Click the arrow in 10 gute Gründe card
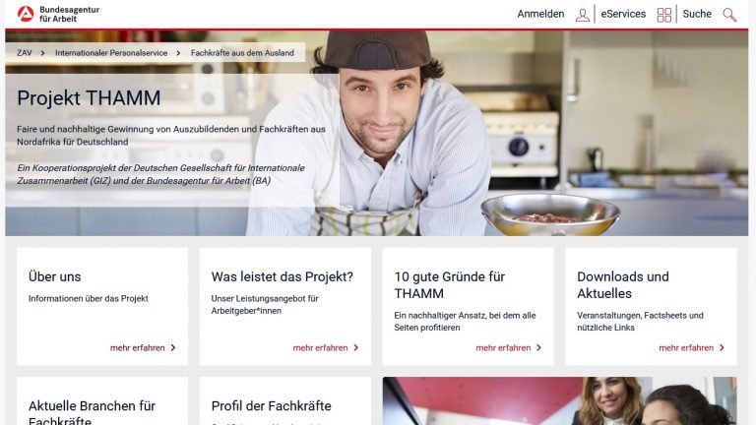Image resolution: width=756 pixels, height=425 pixels. (538, 347)
